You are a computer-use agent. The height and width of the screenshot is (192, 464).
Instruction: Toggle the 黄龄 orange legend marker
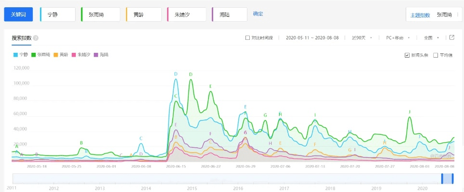click(56, 55)
